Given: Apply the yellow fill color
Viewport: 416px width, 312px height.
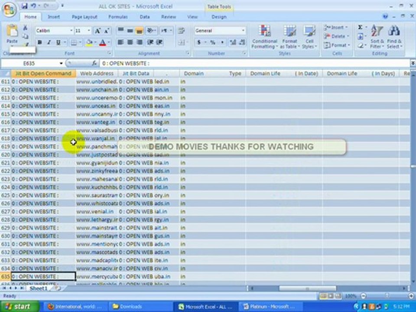Looking at the screenshot, I should [x=89, y=42].
